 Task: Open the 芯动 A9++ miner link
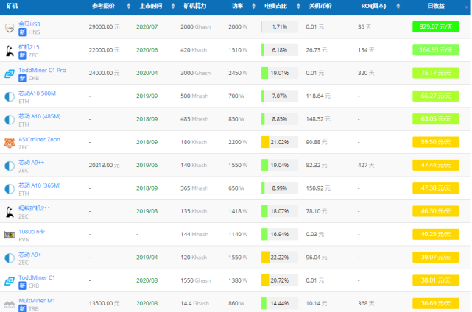click(x=32, y=163)
